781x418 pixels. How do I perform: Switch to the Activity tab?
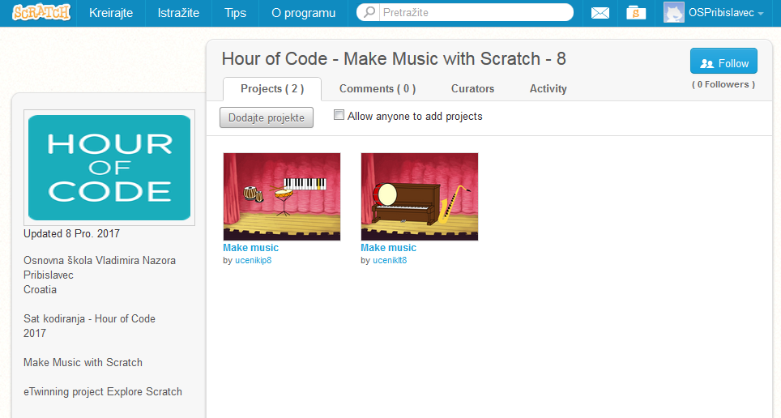coord(548,88)
